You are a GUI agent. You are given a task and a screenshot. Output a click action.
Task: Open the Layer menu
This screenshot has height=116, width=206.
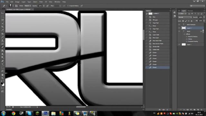pyautogui.click(x=23, y=2)
